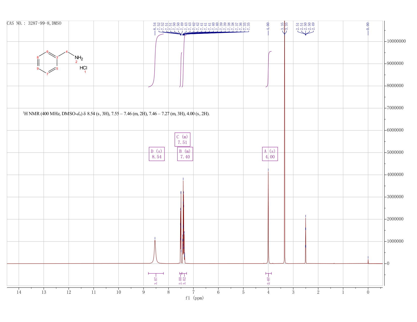Select the label box B (m) 7.40

[185, 154]
